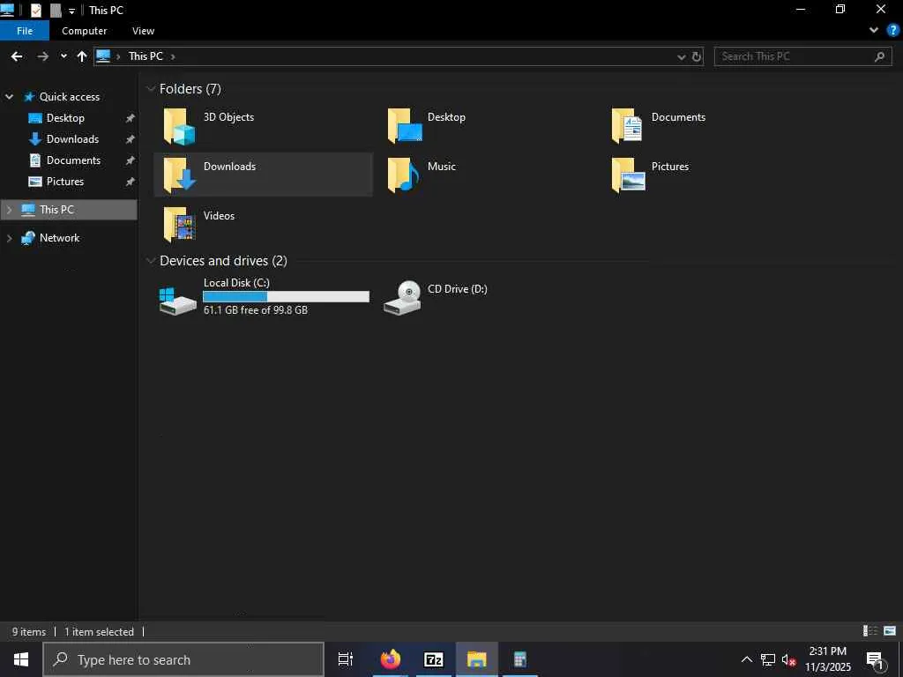Image resolution: width=903 pixels, height=677 pixels.
Task: Open the help question mark icon
Action: tap(893, 31)
